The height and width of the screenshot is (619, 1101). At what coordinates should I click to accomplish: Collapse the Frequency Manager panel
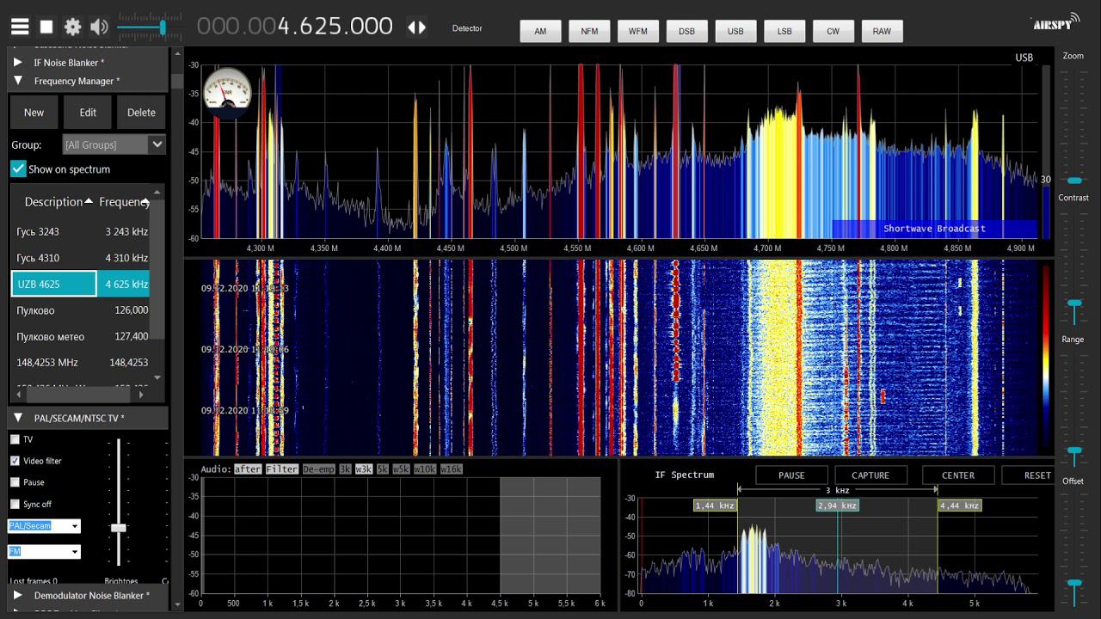point(18,81)
